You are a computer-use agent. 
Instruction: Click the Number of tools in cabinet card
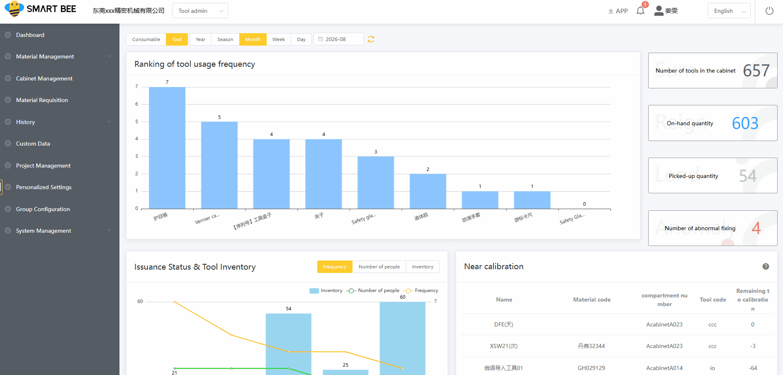(x=712, y=71)
